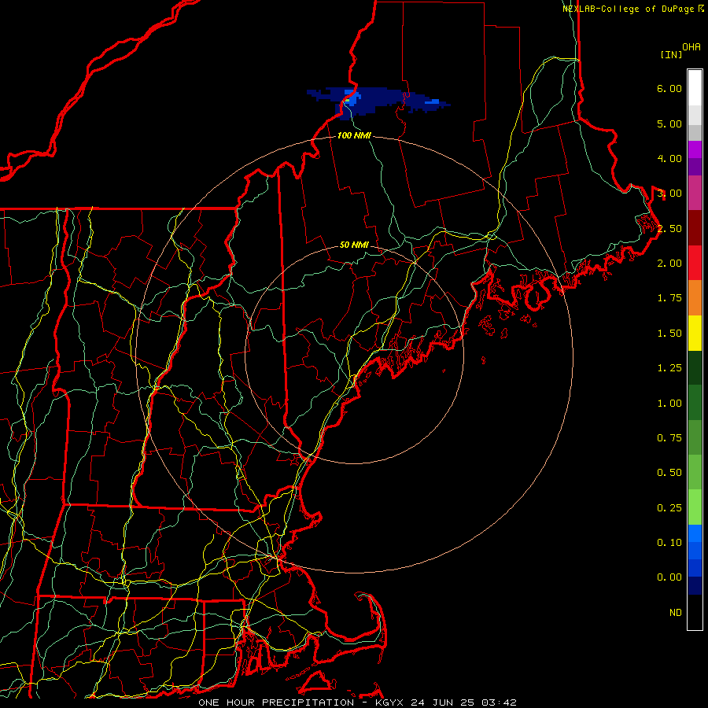Click the 03:42 timestamp
This screenshot has width=708, height=708.
[x=499, y=702]
